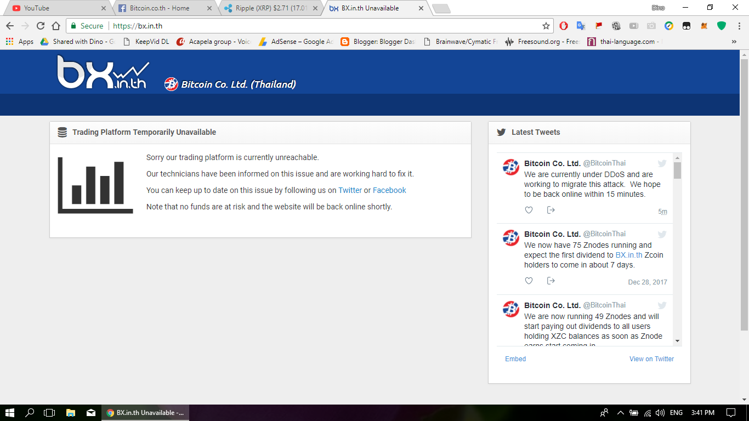
Task: Open the thai-language.com bookmark
Action: point(625,41)
